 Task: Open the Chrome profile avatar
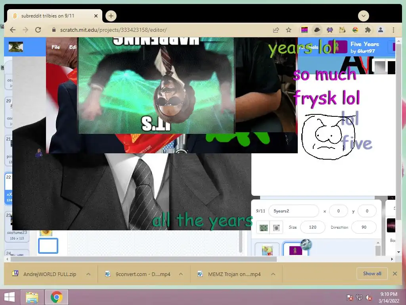point(381,30)
